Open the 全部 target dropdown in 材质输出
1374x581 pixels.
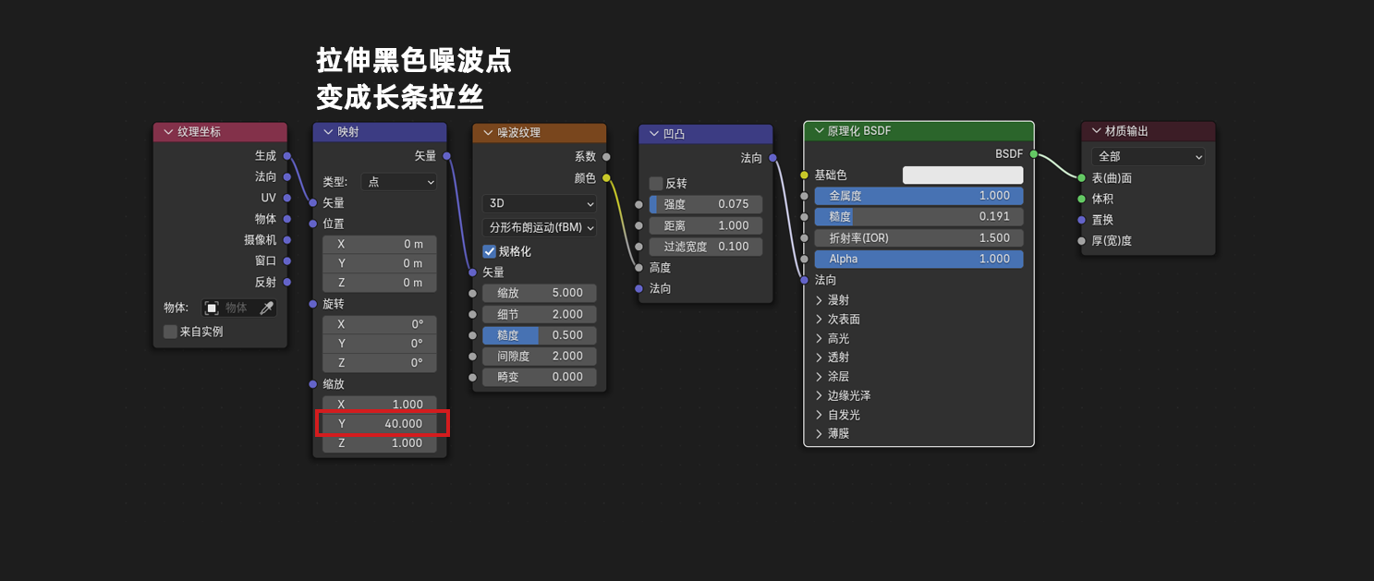pyautogui.click(x=1149, y=157)
